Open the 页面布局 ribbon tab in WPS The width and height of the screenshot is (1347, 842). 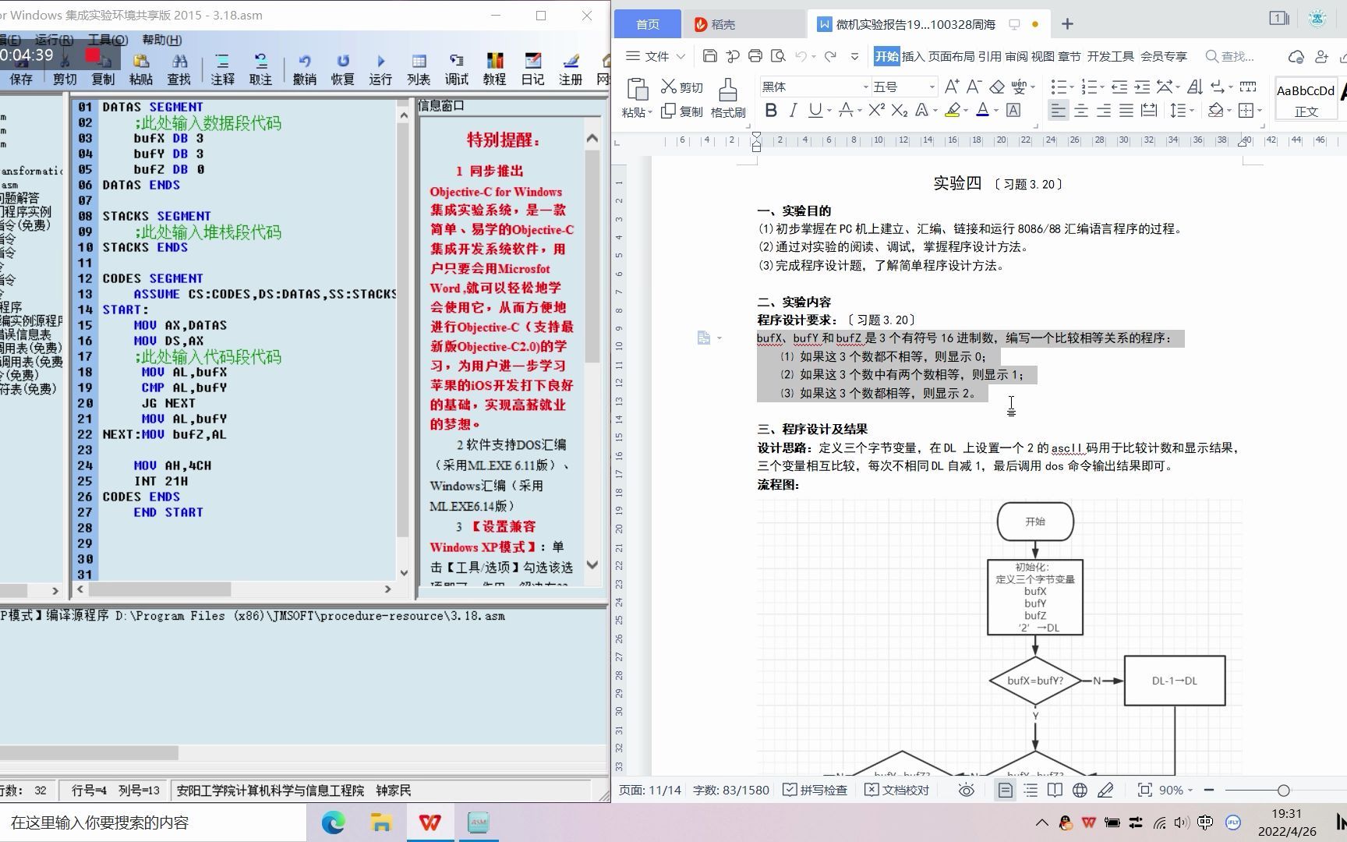coord(951,56)
